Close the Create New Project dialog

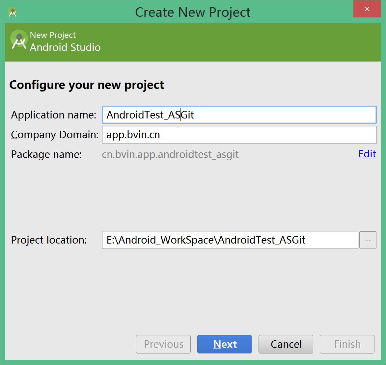point(367,9)
